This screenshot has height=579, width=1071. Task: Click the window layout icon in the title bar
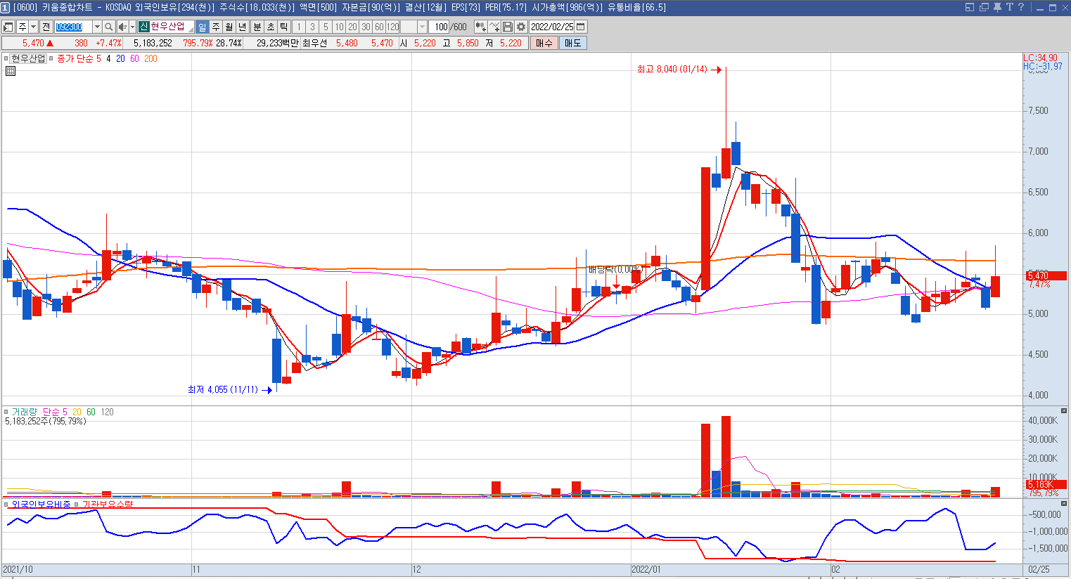pyautogui.click(x=970, y=7)
